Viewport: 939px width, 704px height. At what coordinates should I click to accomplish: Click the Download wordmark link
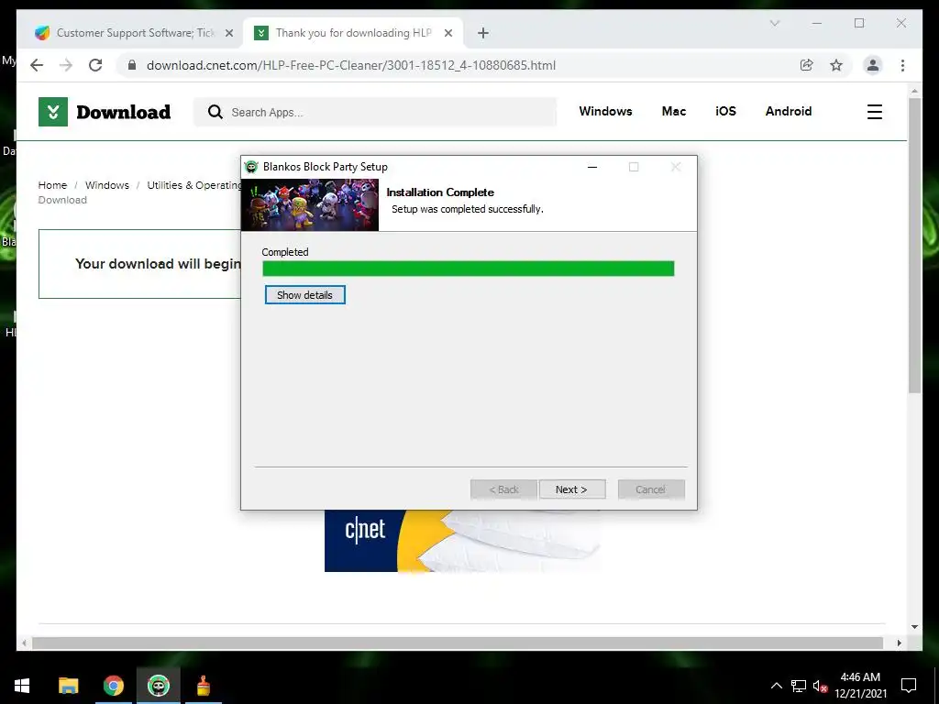pyautogui.click(x=124, y=112)
